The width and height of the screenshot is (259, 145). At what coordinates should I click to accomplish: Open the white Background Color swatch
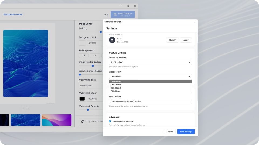82,43
